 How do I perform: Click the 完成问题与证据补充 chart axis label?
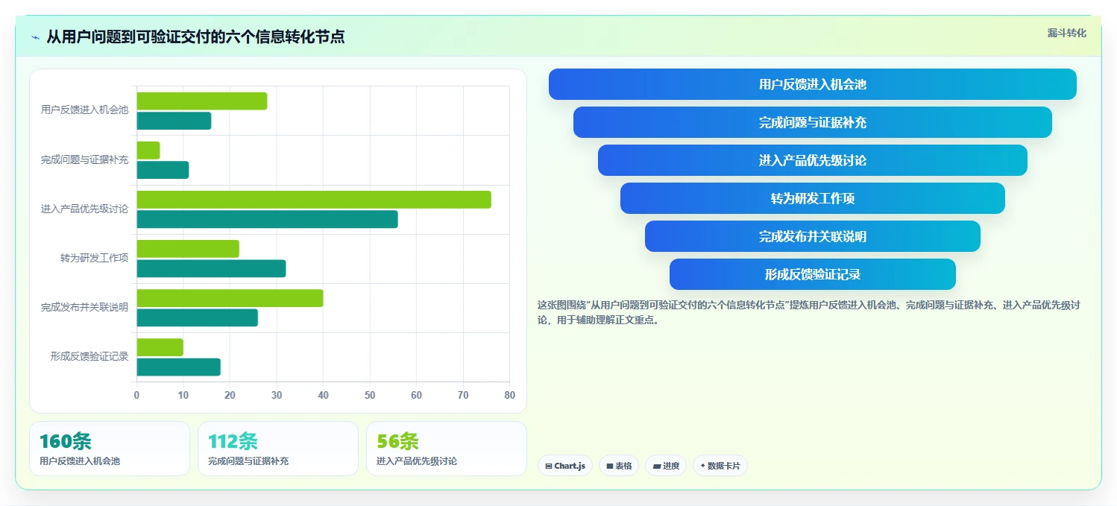pos(84,159)
